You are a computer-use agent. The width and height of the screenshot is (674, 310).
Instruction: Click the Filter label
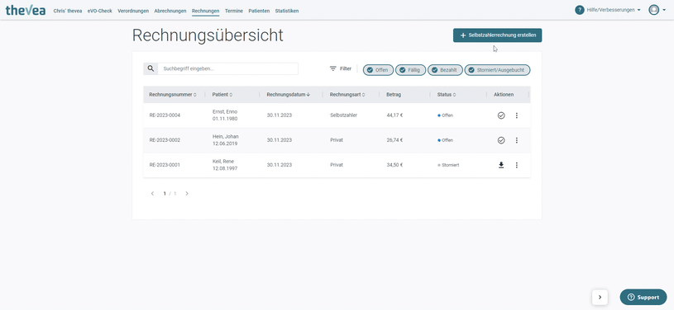tap(345, 68)
